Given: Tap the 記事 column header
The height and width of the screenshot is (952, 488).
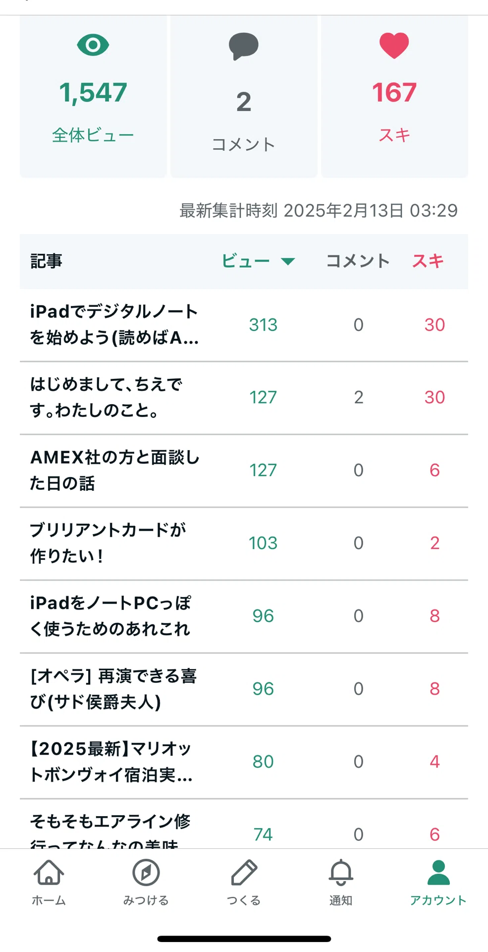Looking at the screenshot, I should (47, 261).
